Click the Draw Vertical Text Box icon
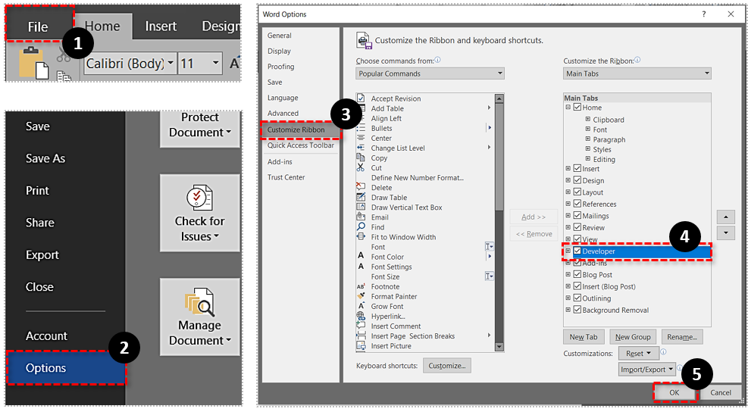 tap(361, 207)
